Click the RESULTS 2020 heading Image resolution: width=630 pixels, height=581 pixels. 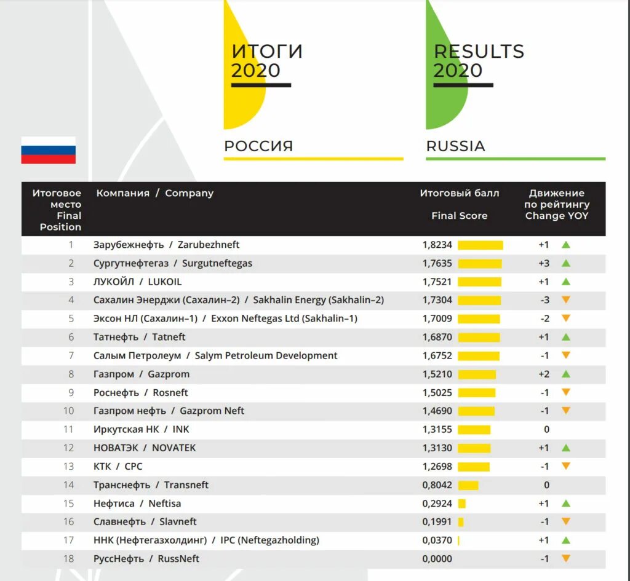(479, 61)
